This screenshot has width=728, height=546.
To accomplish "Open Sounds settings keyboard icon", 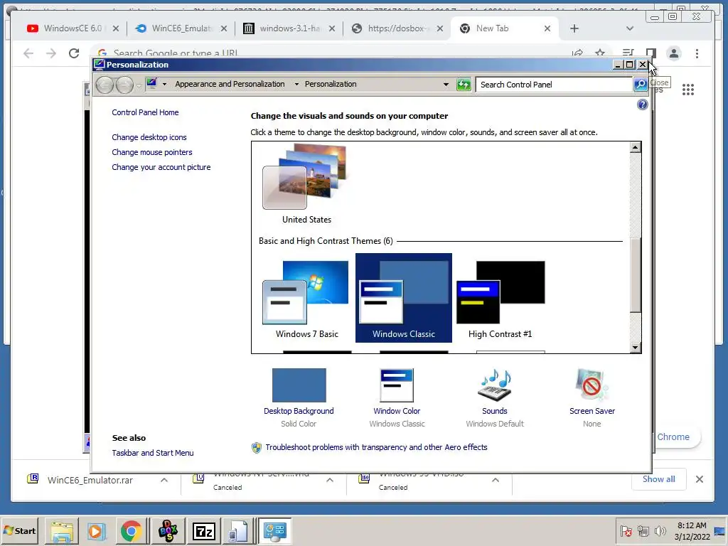I will 495,385.
